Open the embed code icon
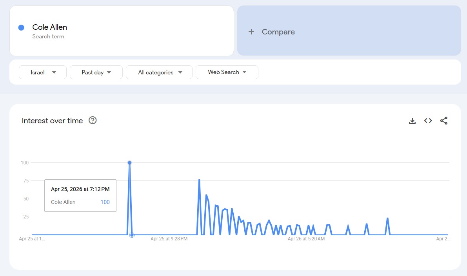The width and height of the screenshot is (467, 276). (428, 121)
